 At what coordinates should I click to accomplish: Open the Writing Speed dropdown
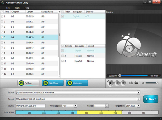tap(75, 106)
